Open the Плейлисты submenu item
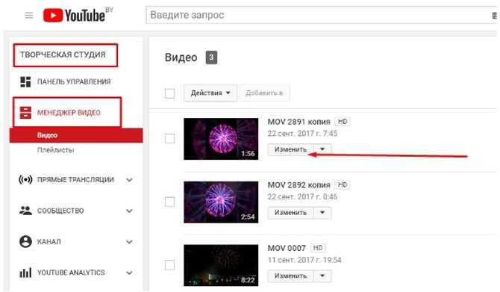 coord(55,150)
